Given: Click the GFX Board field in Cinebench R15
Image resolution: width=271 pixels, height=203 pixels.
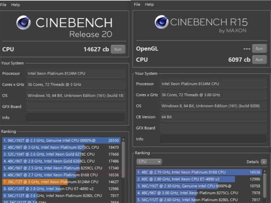Looking at the screenshot, I should (213, 128).
